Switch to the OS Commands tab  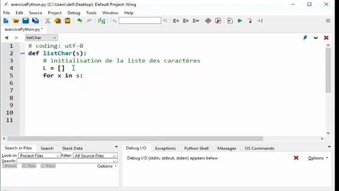[259, 149]
